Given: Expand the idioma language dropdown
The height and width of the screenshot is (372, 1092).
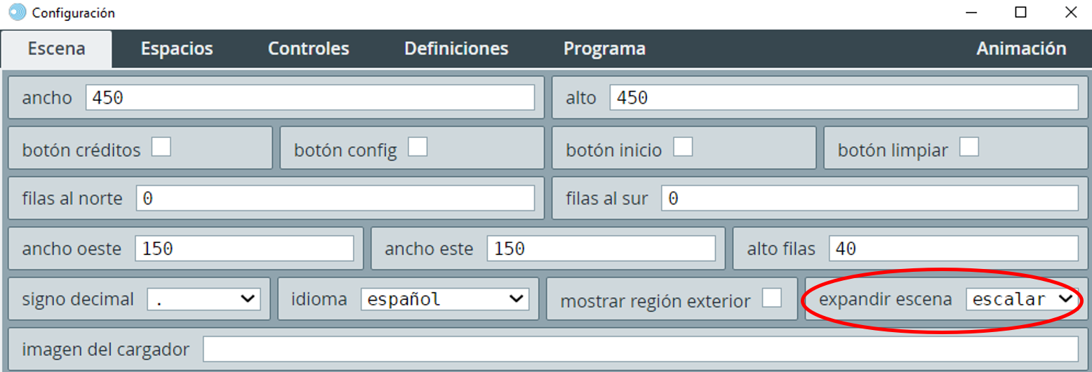Looking at the screenshot, I should pyautogui.click(x=444, y=299).
